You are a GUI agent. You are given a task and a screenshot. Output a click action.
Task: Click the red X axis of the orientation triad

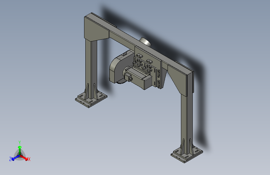tap(25, 158)
